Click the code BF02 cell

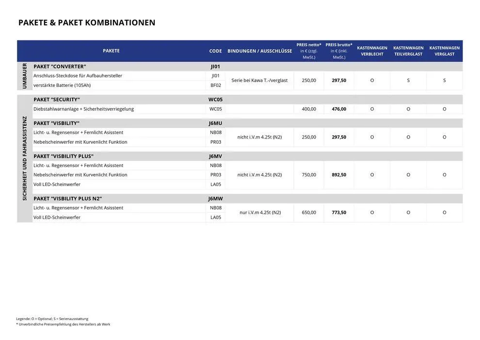pos(215,85)
